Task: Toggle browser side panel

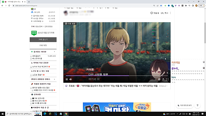Action: (x=193, y=6)
